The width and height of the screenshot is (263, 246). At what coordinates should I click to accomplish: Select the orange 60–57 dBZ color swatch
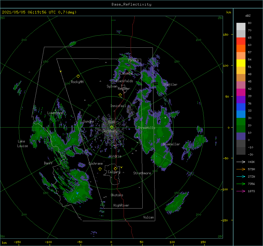pyautogui.click(x=241, y=49)
